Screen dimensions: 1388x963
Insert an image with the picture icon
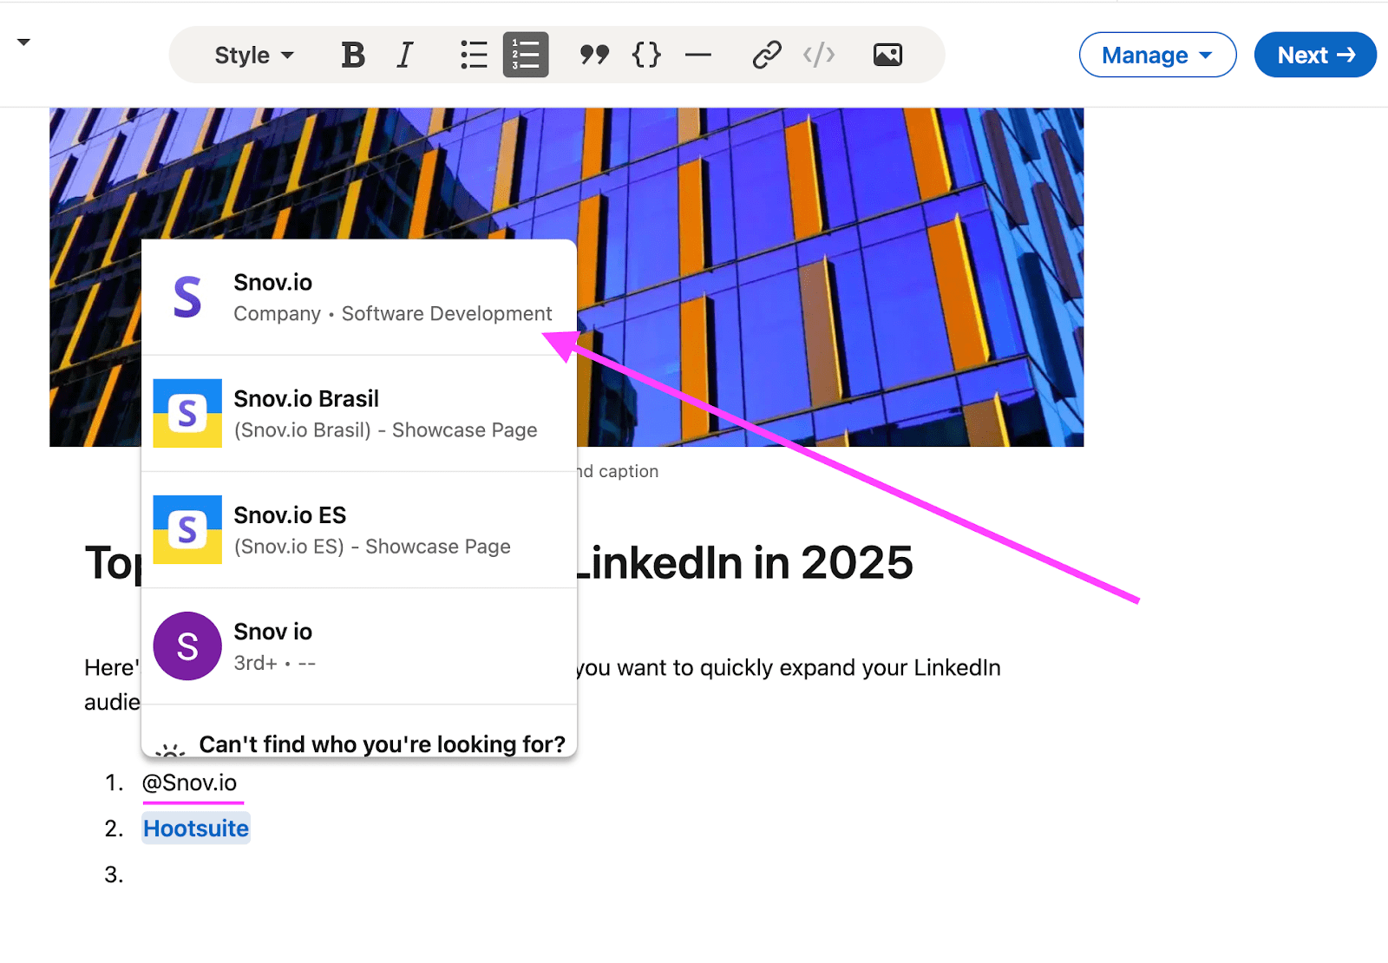coord(887,55)
